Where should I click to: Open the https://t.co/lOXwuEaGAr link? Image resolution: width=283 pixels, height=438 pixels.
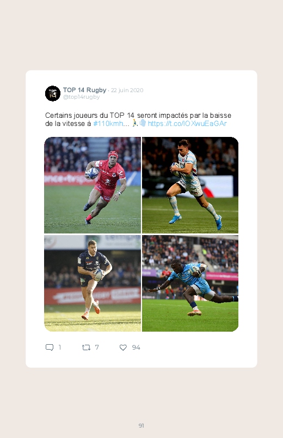pos(187,123)
